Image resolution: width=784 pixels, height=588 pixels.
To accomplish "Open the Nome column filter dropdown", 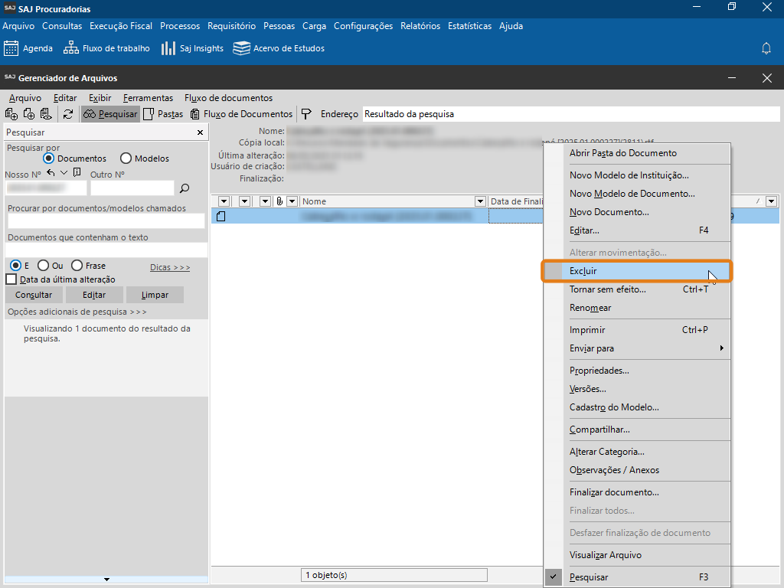I will click(480, 201).
